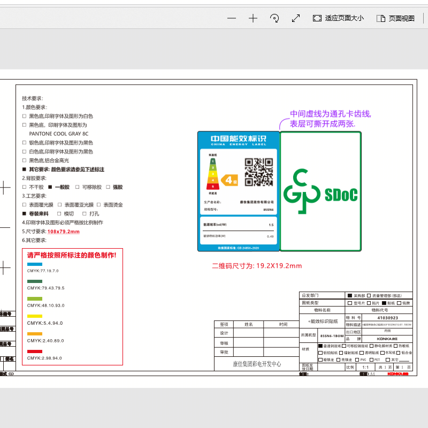Click the model cell 85SN6-1BOM

(332, 336)
